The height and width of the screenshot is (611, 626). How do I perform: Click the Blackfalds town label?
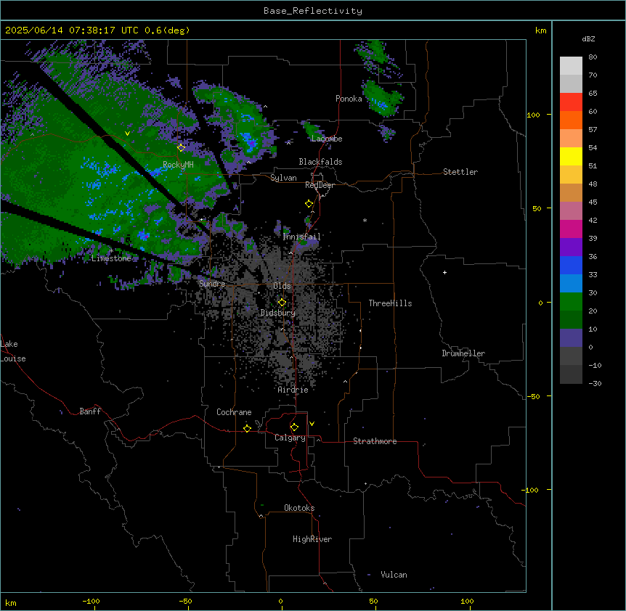coord(320,162)
